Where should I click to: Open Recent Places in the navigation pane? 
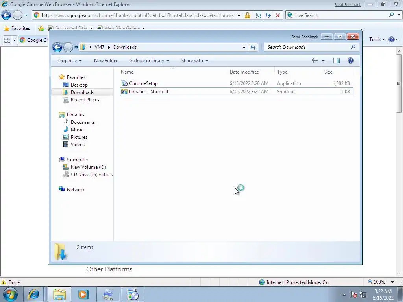point(85,99)
